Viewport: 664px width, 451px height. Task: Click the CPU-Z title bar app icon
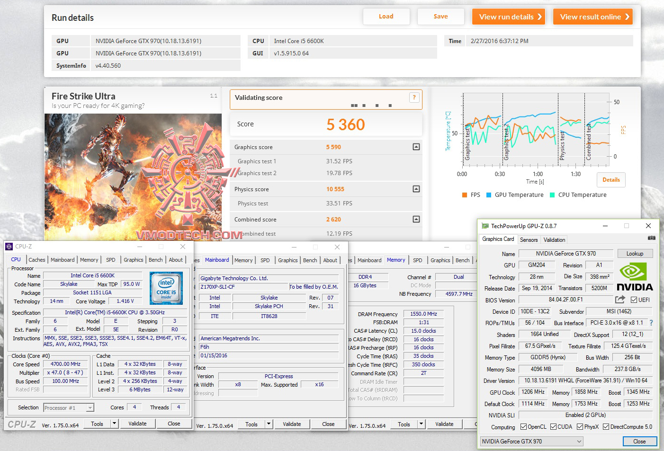9,247
